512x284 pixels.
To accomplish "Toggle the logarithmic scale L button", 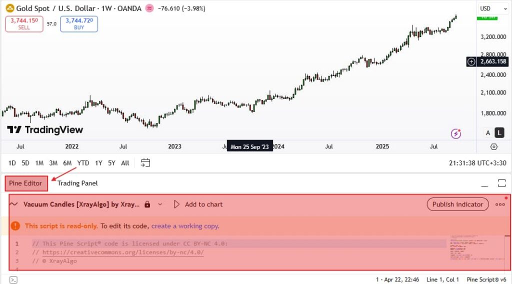I will point(499,132).
